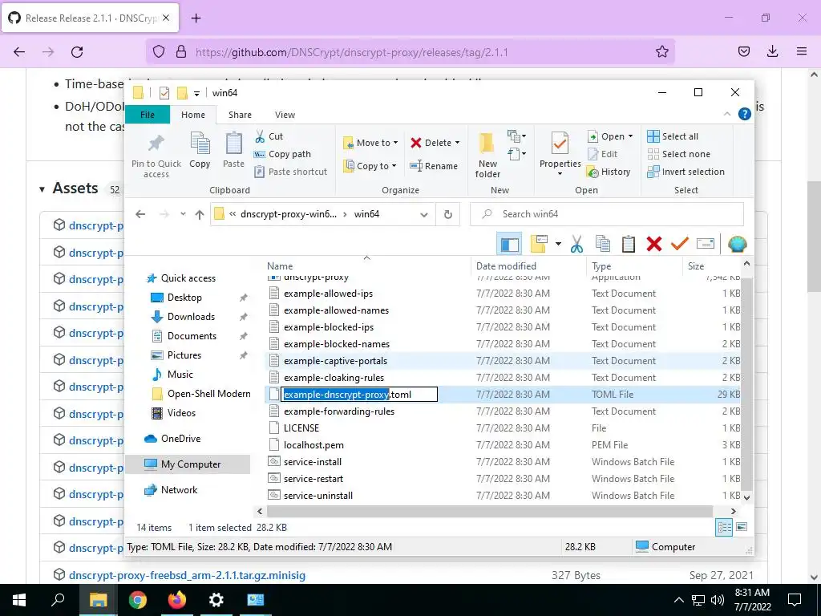The width and height of the screenshot is (821, 616).
Task: Switch to the View ribbon tab
Action: [x=285, y=115]
